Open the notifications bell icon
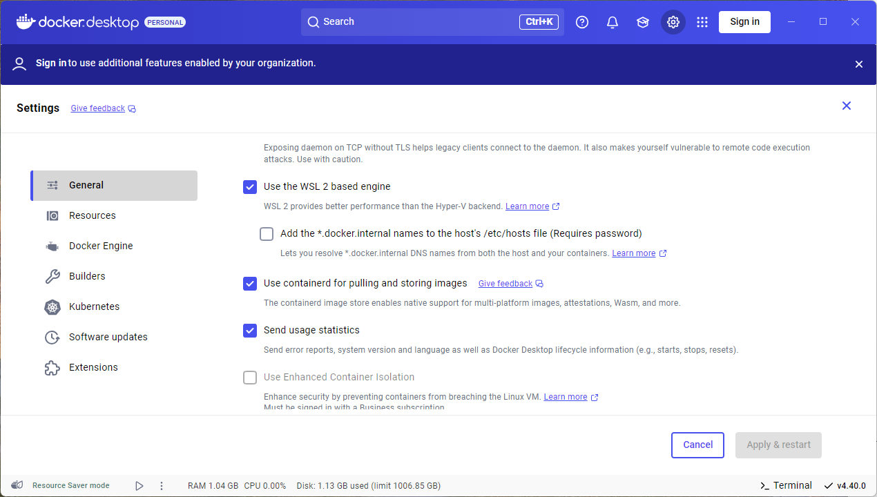This screenshot has width=877, height=497. (x=613, y=22)
